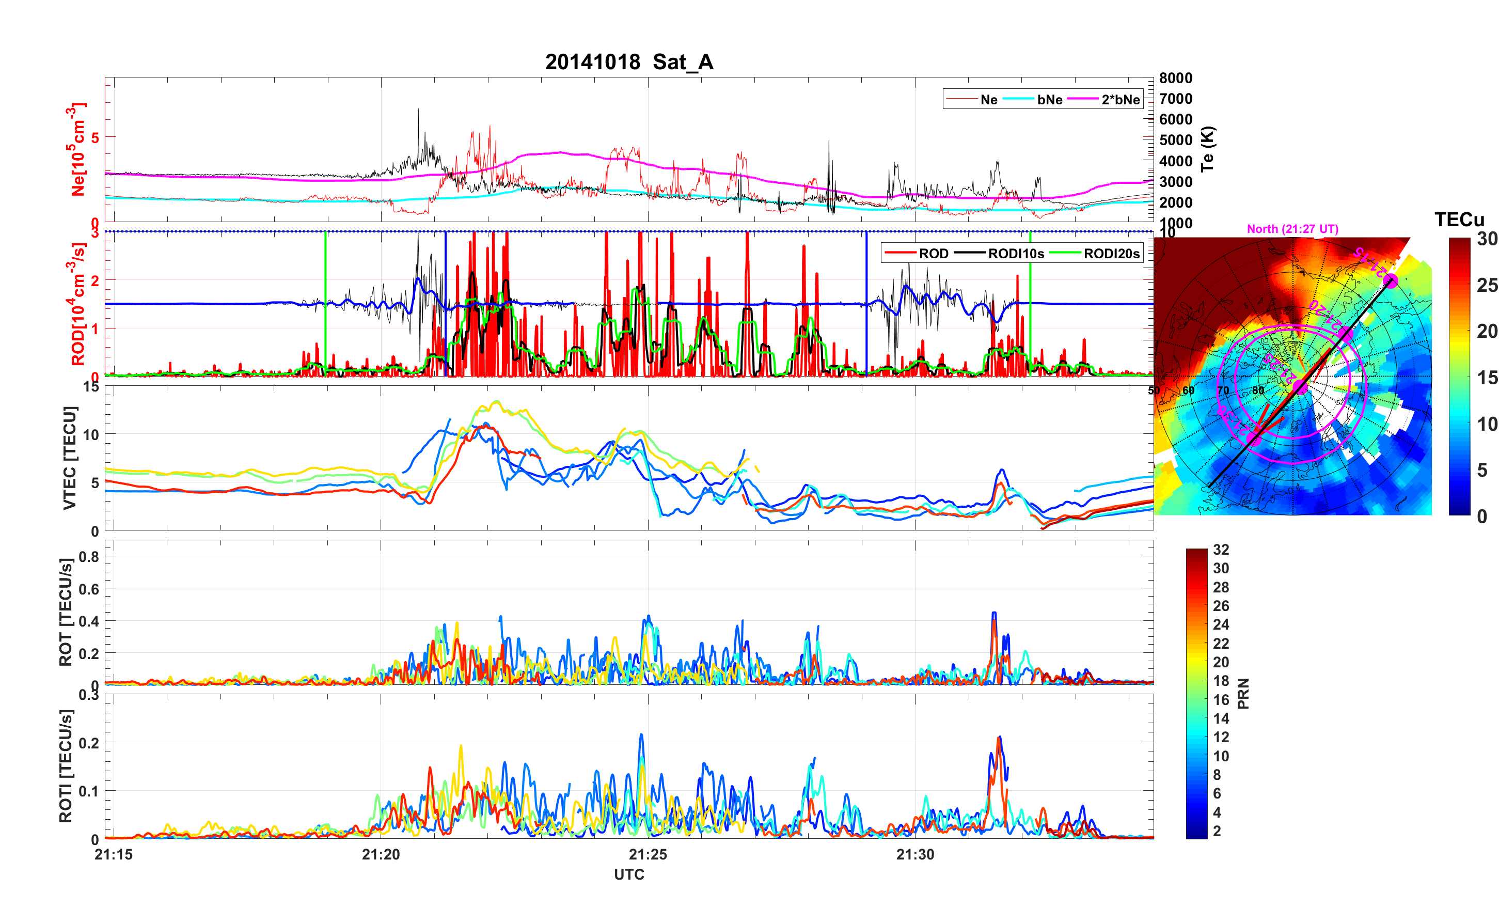Click the 21:30 x-axis tick label
Viewport: 1499px width, 907px height.
pos(915,855)
